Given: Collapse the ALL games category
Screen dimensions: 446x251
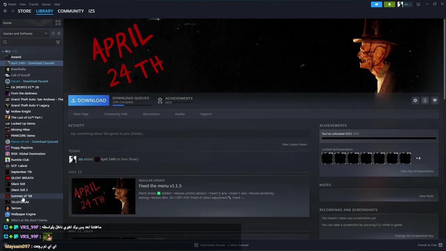Looking at the screenshot, I should tap(3, 51).
